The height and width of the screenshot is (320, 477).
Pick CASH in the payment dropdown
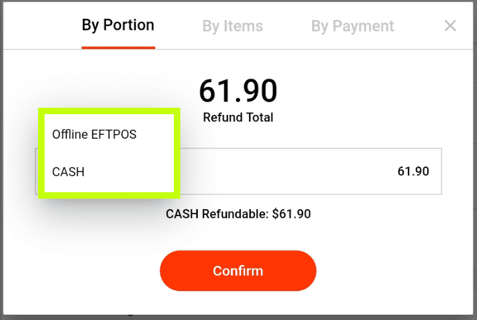[69, 172]
